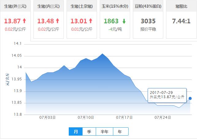Click the 13.95 y-axis label
197x139 pixels.
click(x=17, y=79)
